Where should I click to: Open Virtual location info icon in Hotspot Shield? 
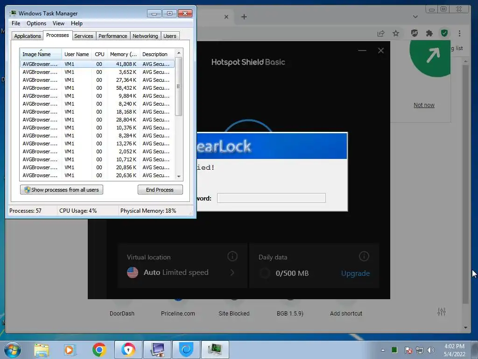(x=232, y=256)
